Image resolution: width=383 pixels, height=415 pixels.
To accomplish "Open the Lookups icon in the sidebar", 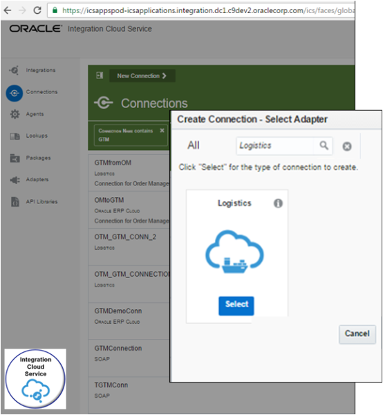I will (x=15, y=136).
